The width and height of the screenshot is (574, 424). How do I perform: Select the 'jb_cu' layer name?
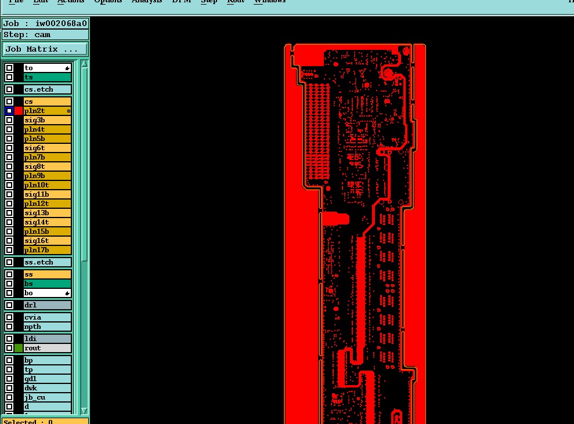[47, 397]
